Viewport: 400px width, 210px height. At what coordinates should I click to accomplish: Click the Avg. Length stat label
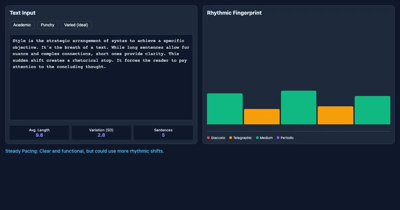click(39, 130)
